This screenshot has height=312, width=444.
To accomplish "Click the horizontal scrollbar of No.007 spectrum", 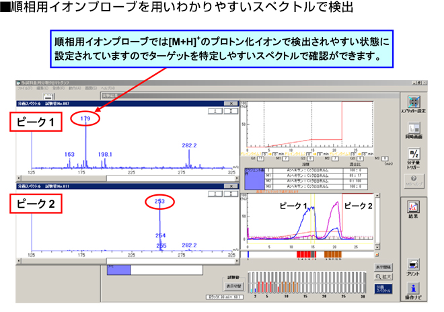I will [x=128, y=178].
